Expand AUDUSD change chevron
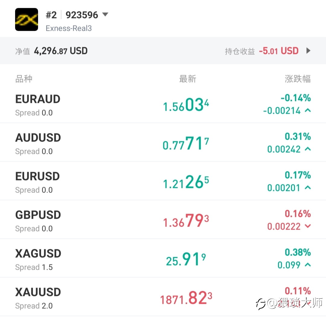The height and width of the screenshot is (321, 326). pyautogui.click(x=308, y=149)
